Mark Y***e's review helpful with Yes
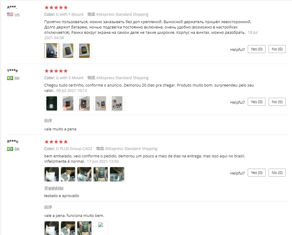Screen dimensions: 292x235 tap(256, 102)
